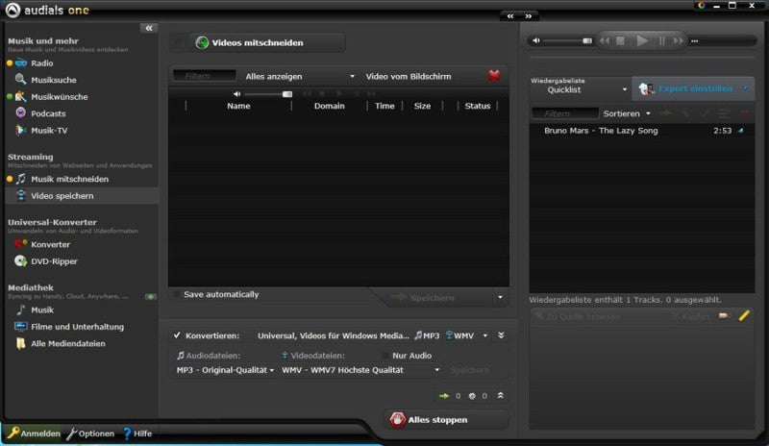The height and width of the screenshot is (446, 769).
Task: Click the top right-pointing double arrow
Action: (x=528, y=16)
